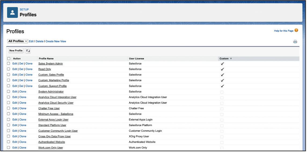Check the box for Read Only row
The image size is (307, 152).
(x=9, y=69)
